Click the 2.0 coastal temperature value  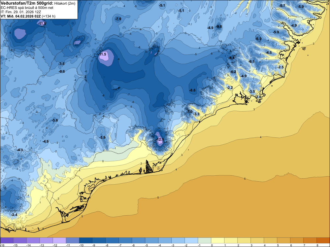pyautogui.click(x=259, y=97)
